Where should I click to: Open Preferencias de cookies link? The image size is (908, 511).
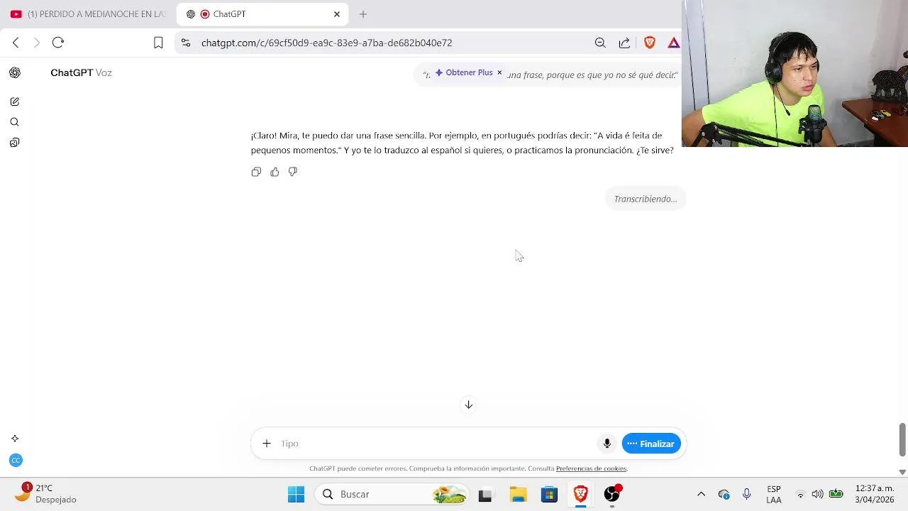coord(591,468)
